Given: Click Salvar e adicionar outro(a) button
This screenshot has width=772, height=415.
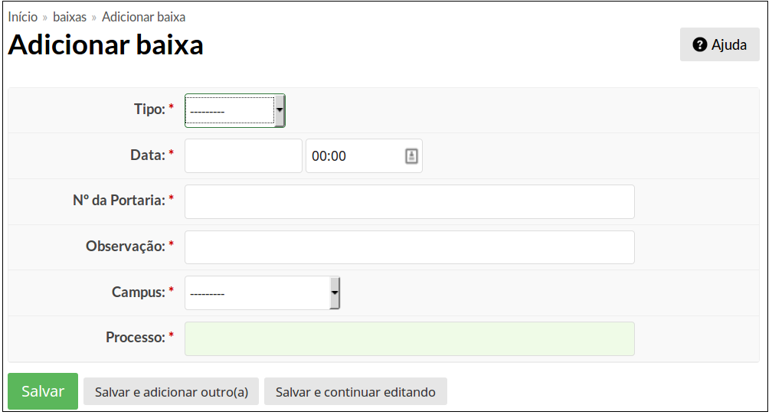Looking at the screenshot, I should point(172,392).
